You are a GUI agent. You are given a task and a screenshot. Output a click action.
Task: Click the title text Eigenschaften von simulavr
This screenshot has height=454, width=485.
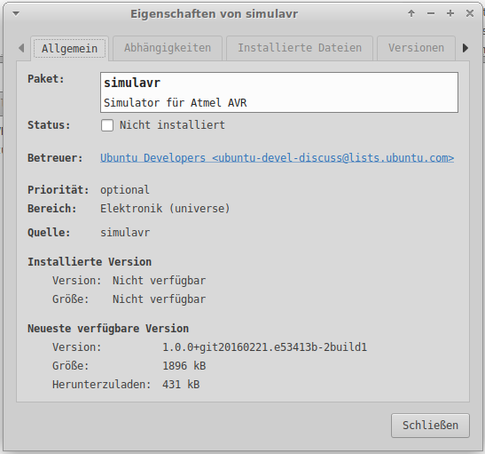214,14
